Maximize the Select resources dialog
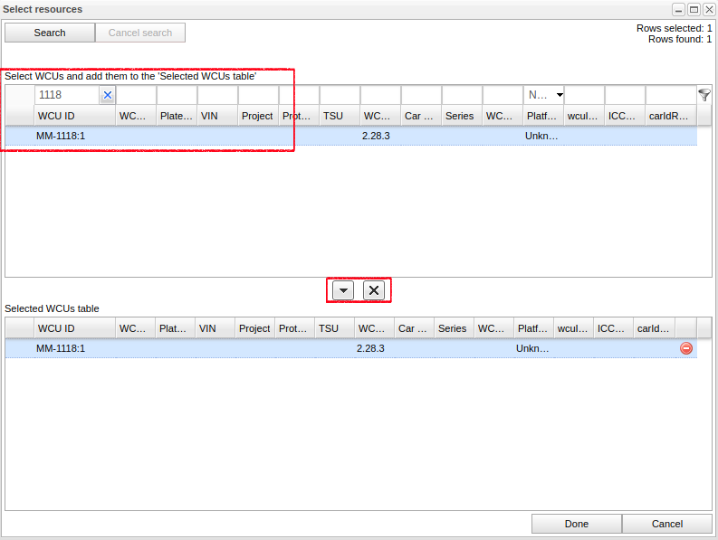The image size is (718, 540). coord(694,9)
